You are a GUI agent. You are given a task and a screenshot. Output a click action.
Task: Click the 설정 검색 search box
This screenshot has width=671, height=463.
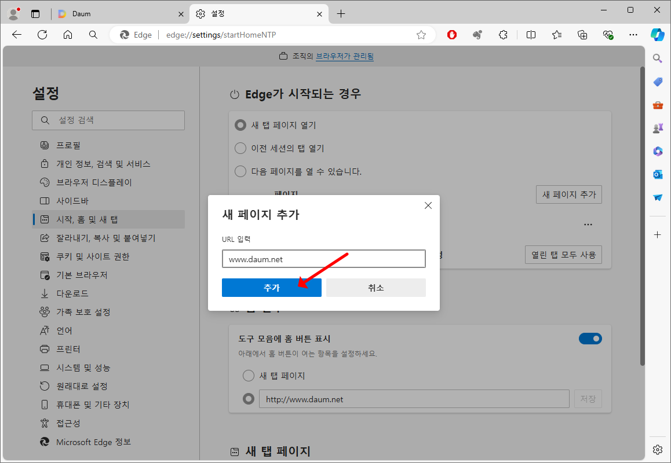point(108,120)
